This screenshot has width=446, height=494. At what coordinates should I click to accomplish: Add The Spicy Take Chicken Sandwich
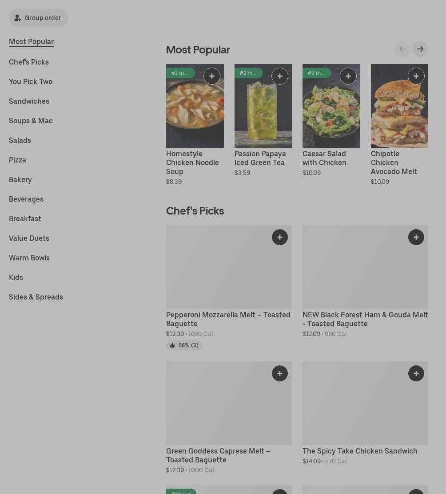[416, 373]
